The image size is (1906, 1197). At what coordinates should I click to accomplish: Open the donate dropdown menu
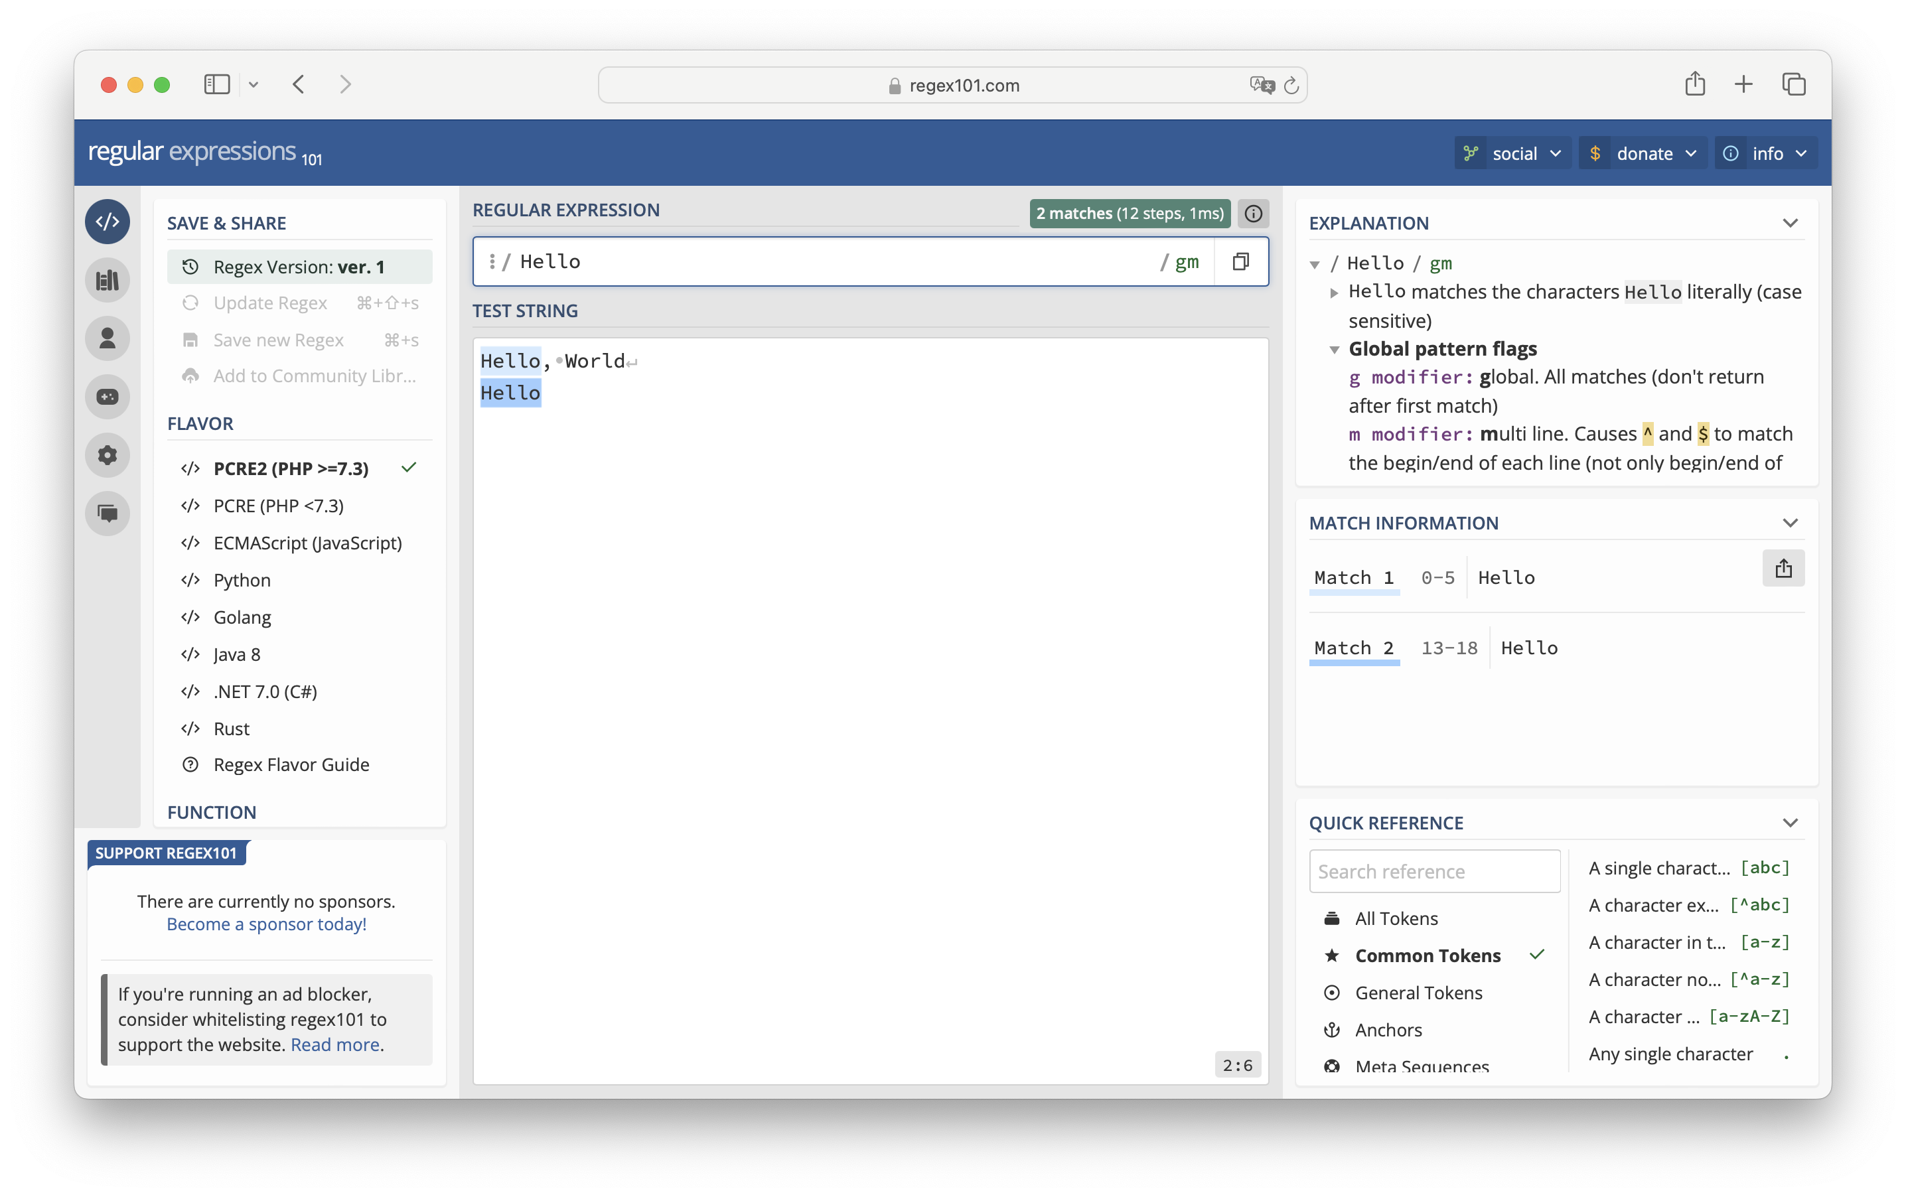(x=1643, y=153)
